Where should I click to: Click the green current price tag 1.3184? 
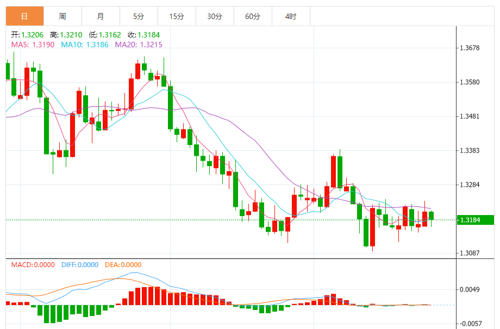tap(476, 220)
